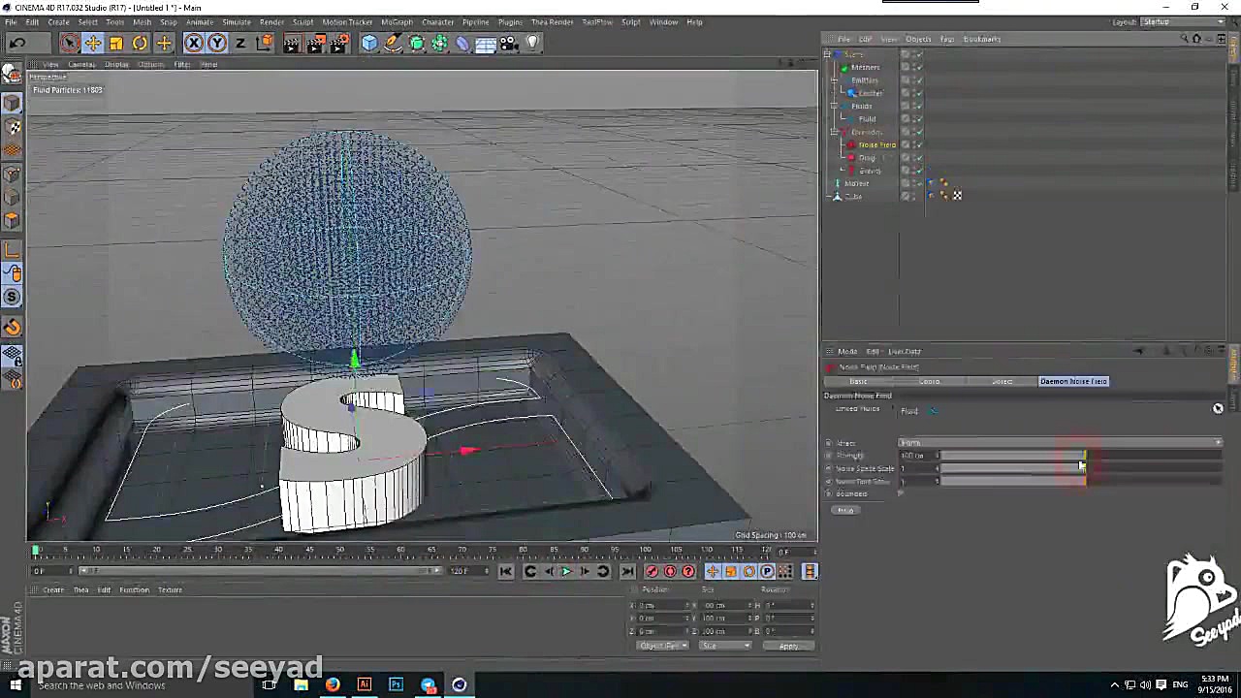Open Edit Render Settings icon
The height and width of the screenshot is (698, 1241).
[338, 43]
